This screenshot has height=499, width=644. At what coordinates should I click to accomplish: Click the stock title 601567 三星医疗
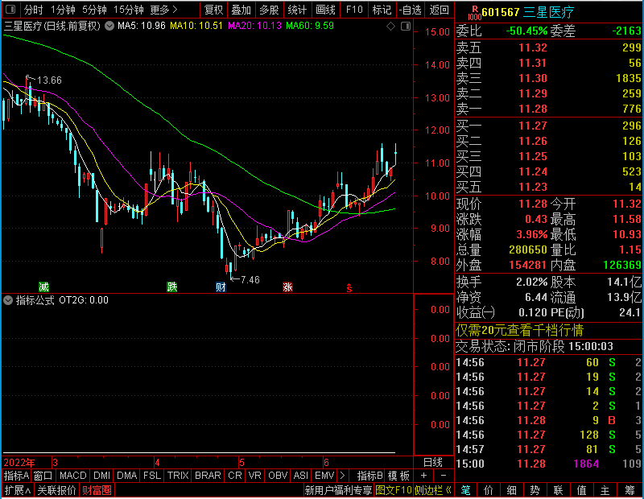tap(528, 12)
